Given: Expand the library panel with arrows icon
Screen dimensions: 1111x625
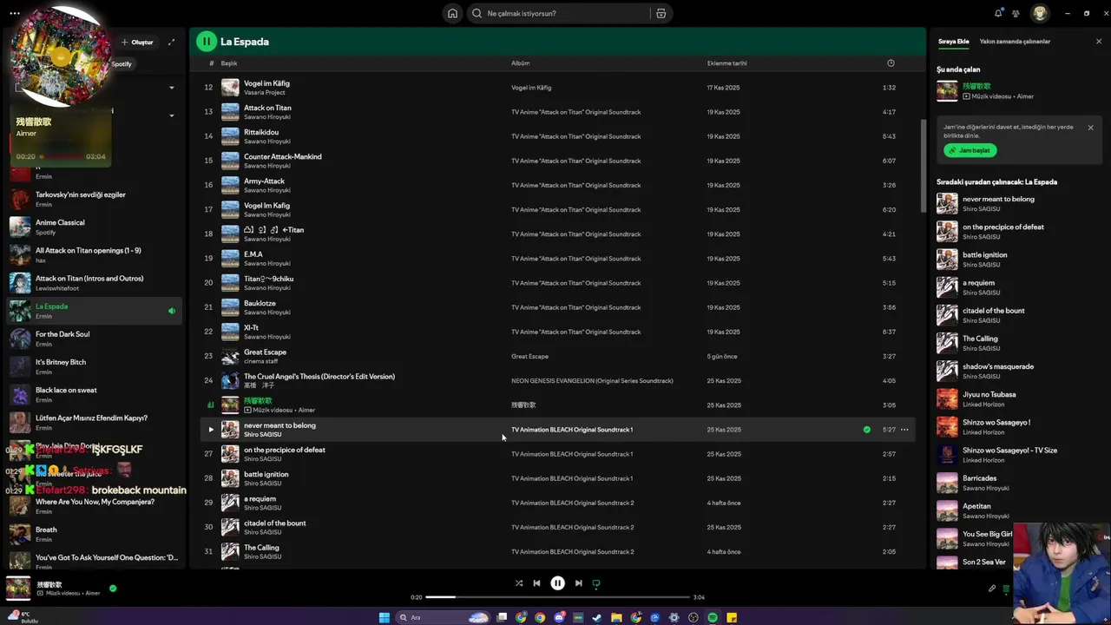Looking at the screenshot, I should [171, 42].
